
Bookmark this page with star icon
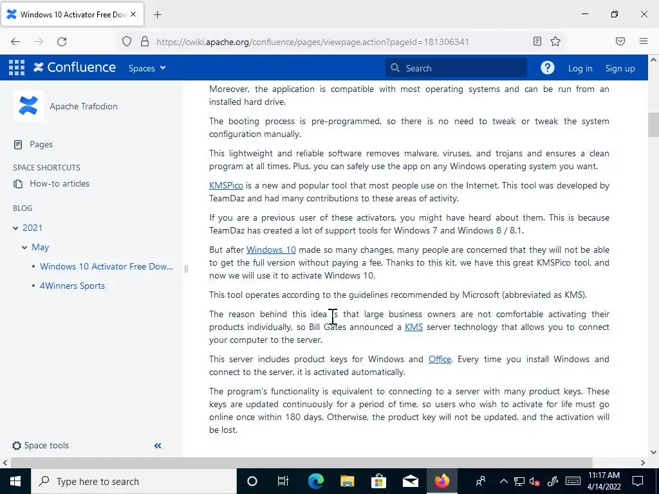coord(555,41)
